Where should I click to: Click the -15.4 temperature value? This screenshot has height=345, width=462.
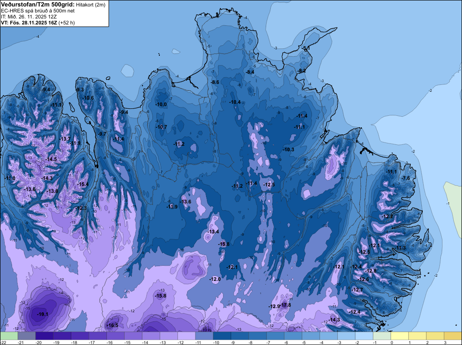click(x=83, y=184)
